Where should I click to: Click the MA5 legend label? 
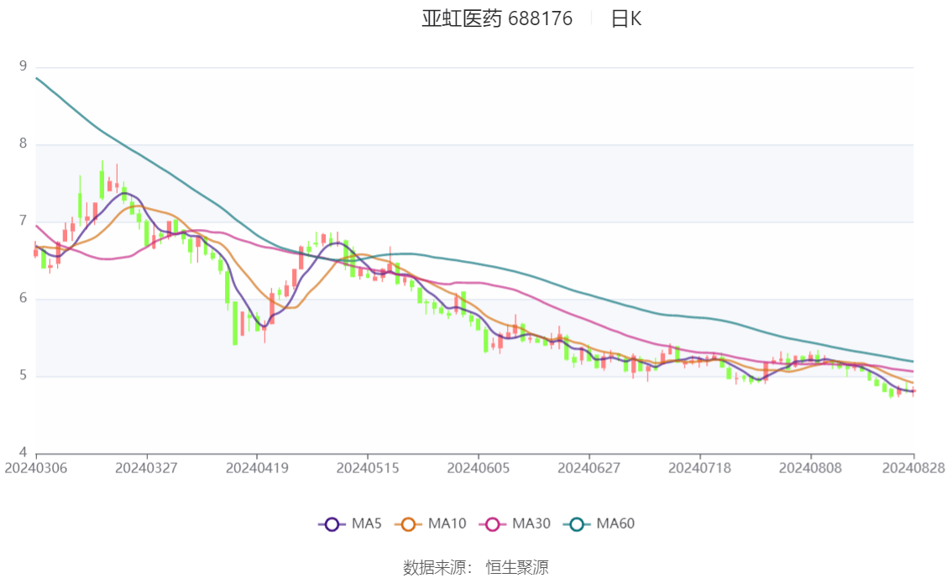pyautogui.click(x=367, y=523)
